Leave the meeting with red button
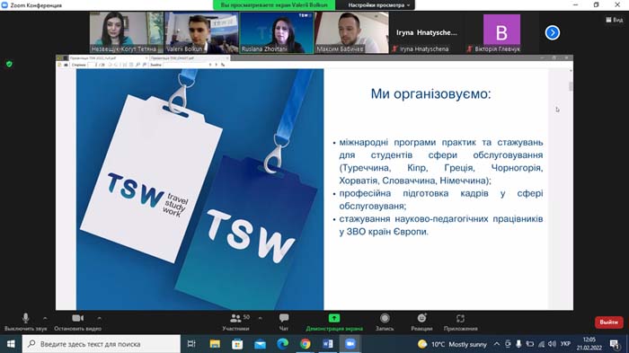The width and height of the screenshot is (629, 353). click(608, 322)
